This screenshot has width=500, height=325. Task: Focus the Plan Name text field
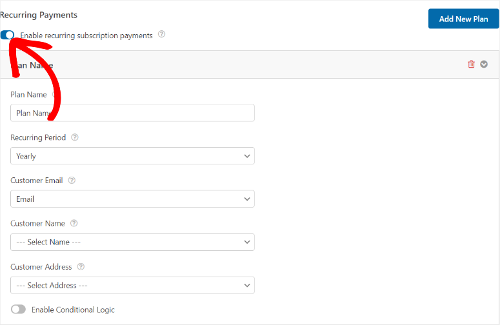coord(132,113)
